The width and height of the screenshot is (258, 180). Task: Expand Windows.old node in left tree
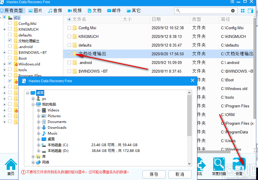tap(4, 64)
